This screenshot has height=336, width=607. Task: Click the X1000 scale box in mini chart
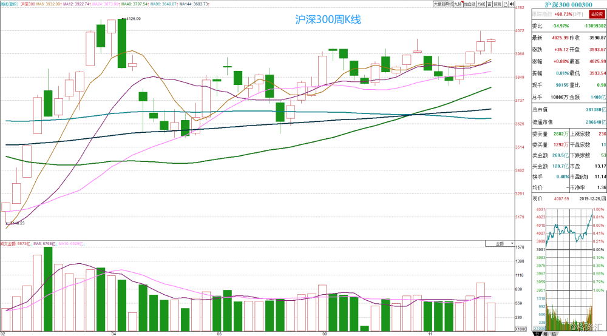(x=540, y=328)
